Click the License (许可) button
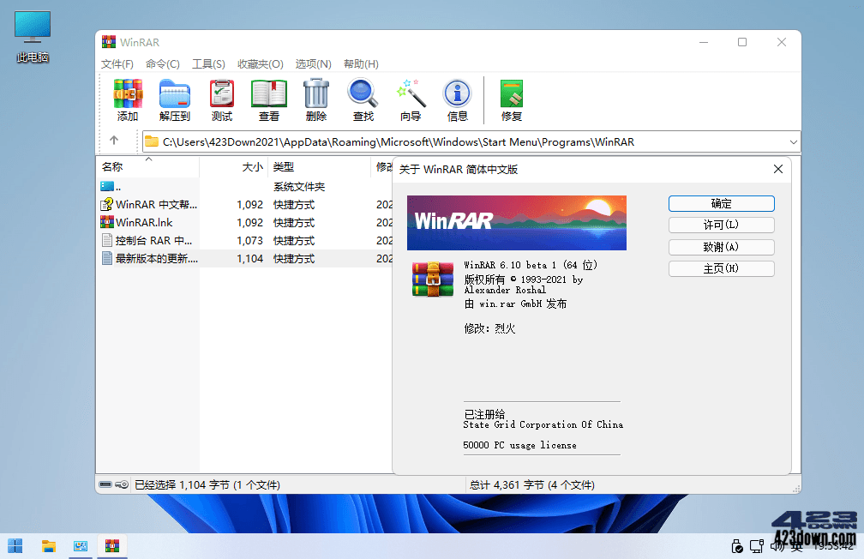Image resolution: width=864 pixels, height=559 pixels. [x=722, y=225]
